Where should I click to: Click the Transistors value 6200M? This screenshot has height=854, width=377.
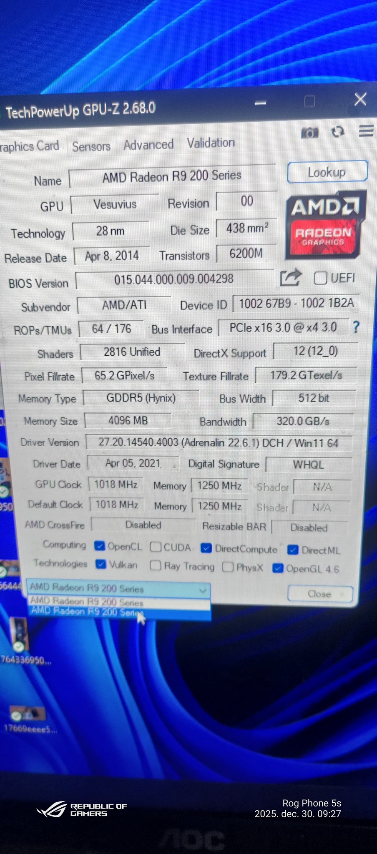point(246,254)
